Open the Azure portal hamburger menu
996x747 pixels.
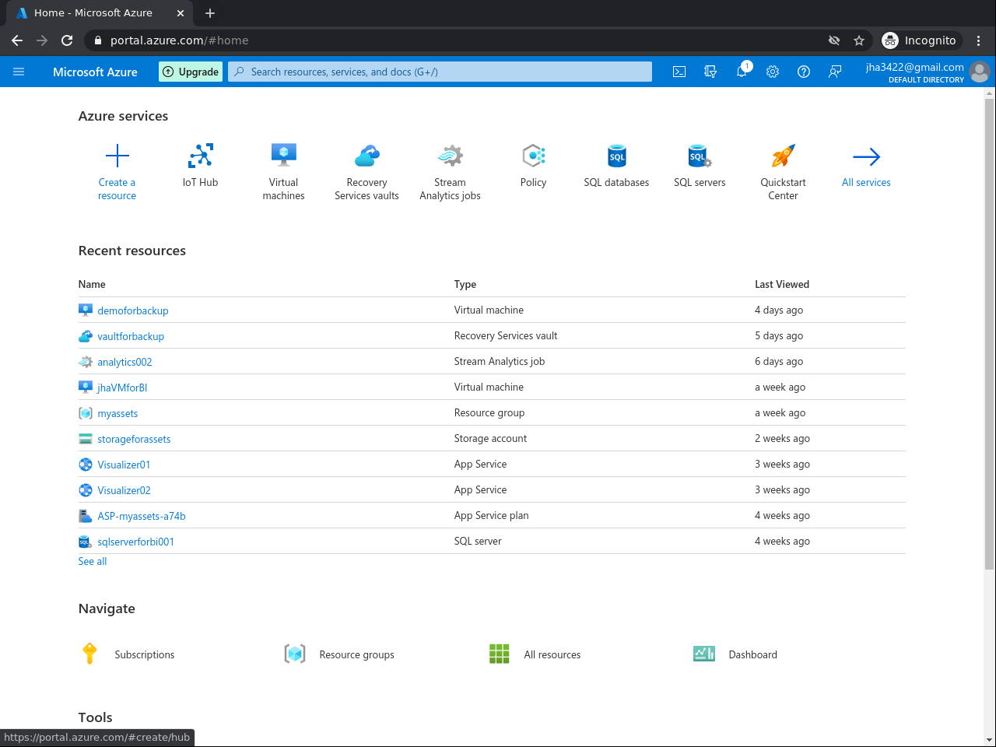click(19, 72)
